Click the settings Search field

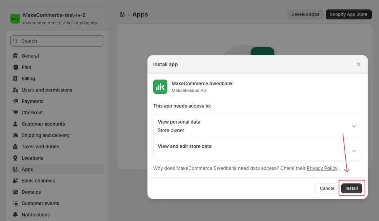pos(57,41)
